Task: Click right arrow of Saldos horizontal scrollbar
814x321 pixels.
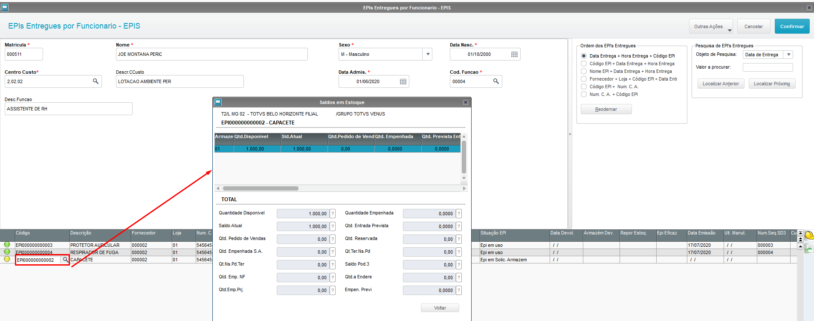Action: (464, 188)
